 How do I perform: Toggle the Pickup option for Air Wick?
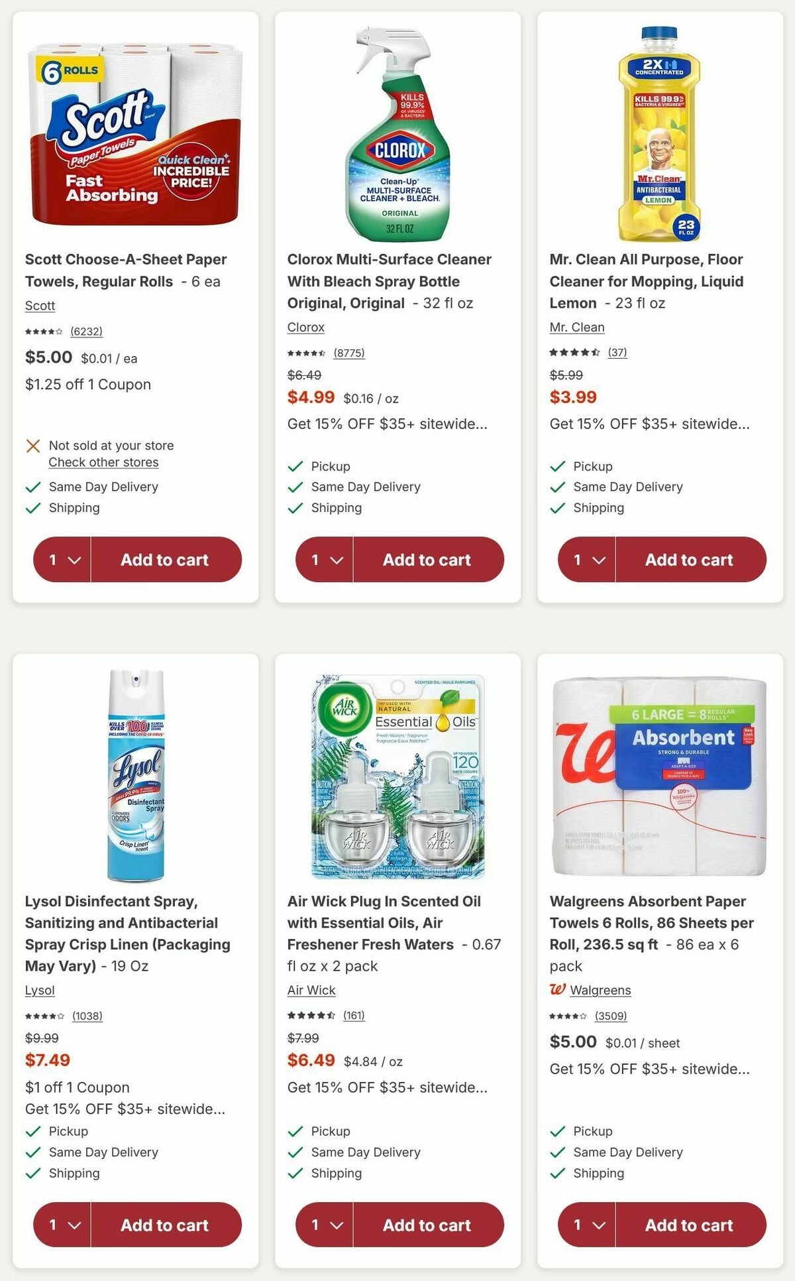(294, 1131)
